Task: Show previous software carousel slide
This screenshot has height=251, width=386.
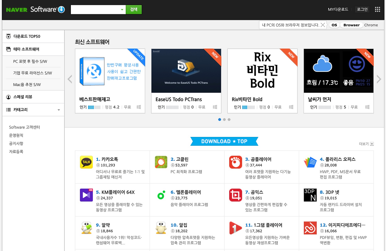Action: 70,79
